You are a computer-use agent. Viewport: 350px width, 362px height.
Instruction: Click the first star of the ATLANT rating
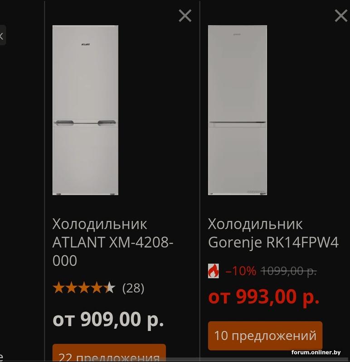pos(58,288)
